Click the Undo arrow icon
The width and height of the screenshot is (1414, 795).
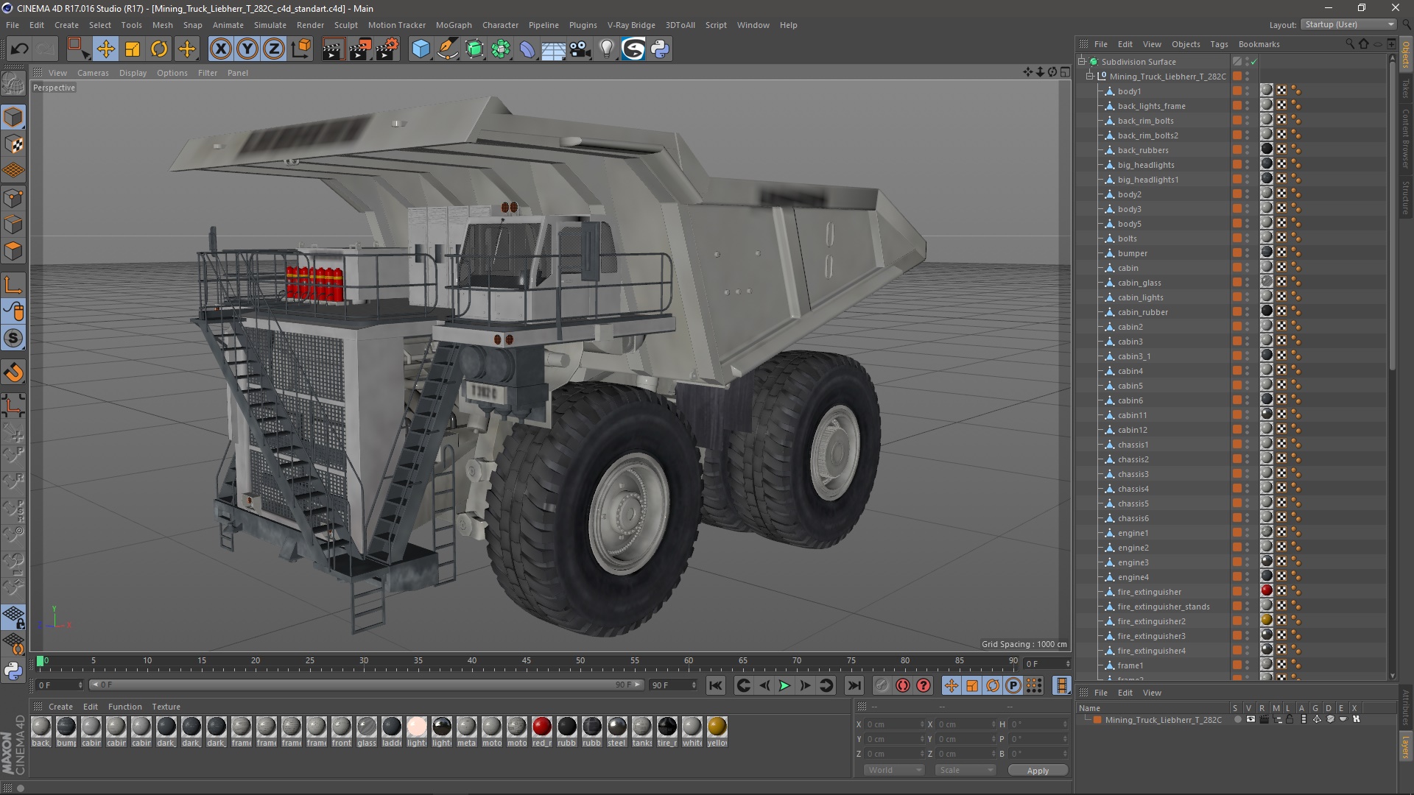click(x=20, y=49)
